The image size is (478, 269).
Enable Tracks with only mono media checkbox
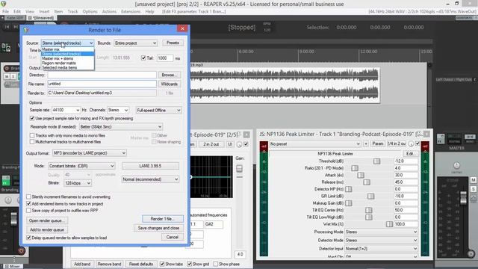32,135
